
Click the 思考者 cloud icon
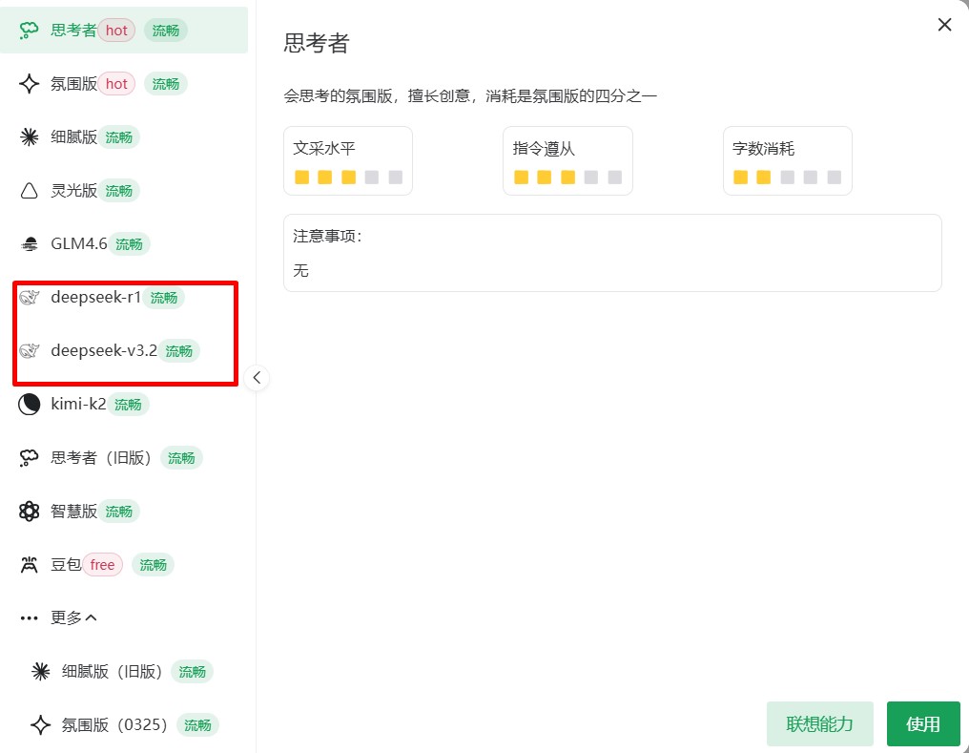point(29,30)
